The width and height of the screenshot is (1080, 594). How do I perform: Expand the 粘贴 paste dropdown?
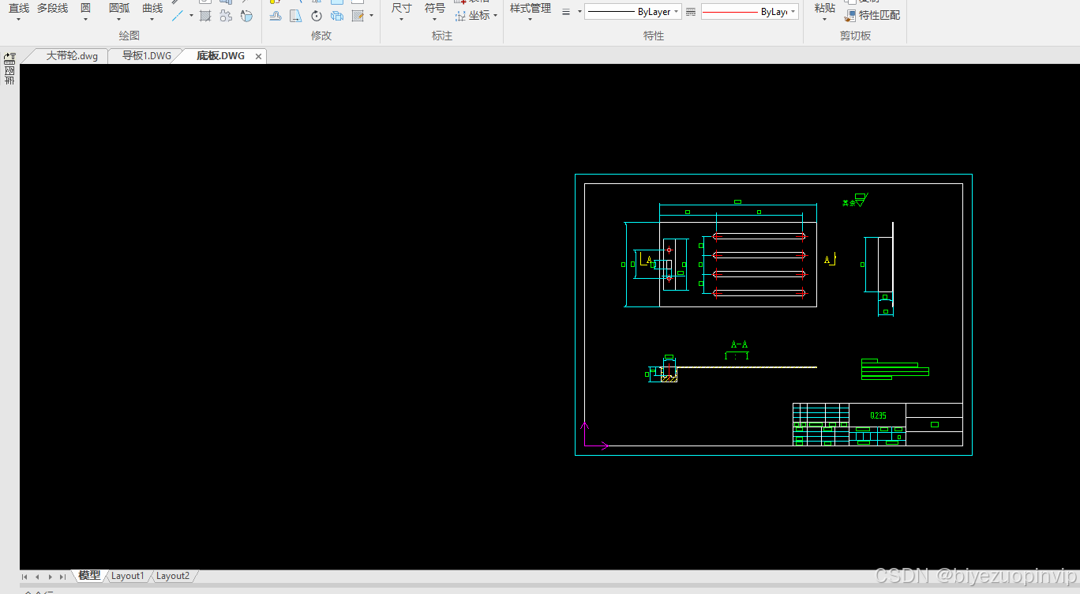point(824,20)
